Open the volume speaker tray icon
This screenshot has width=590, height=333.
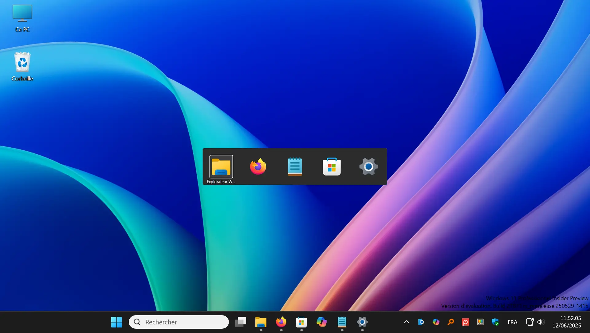[541, 322]
